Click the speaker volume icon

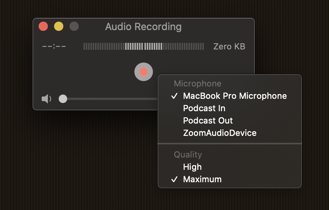click(x=46, y=99)
